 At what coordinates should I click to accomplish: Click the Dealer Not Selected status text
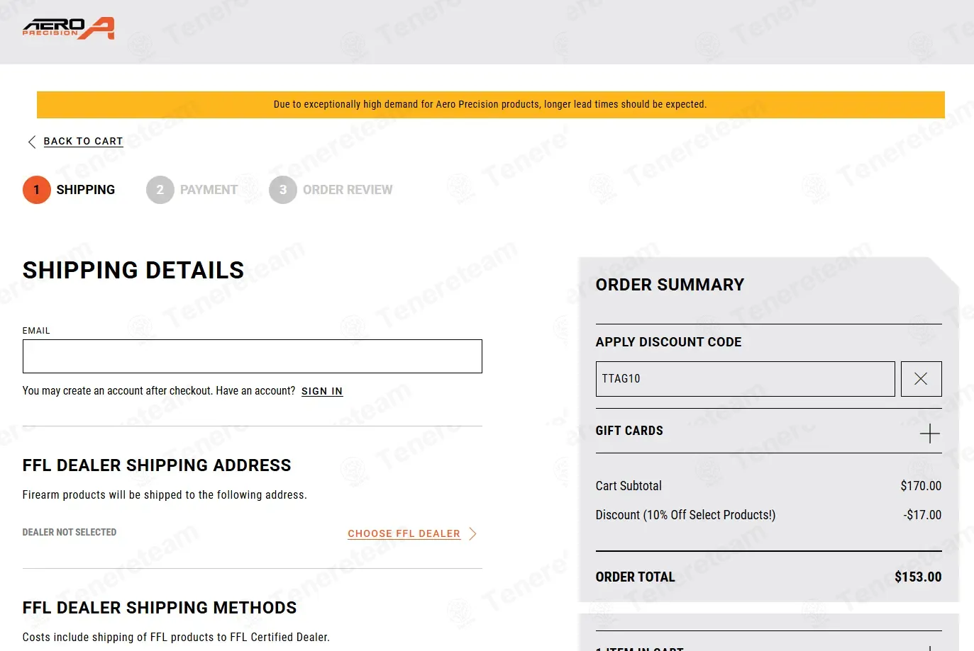pos(70,533)
